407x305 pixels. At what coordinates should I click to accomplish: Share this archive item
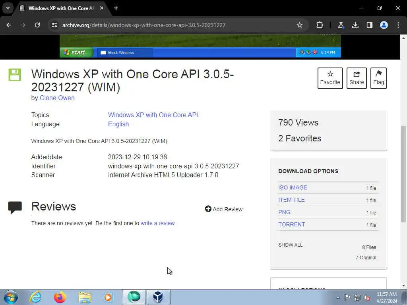357,78
